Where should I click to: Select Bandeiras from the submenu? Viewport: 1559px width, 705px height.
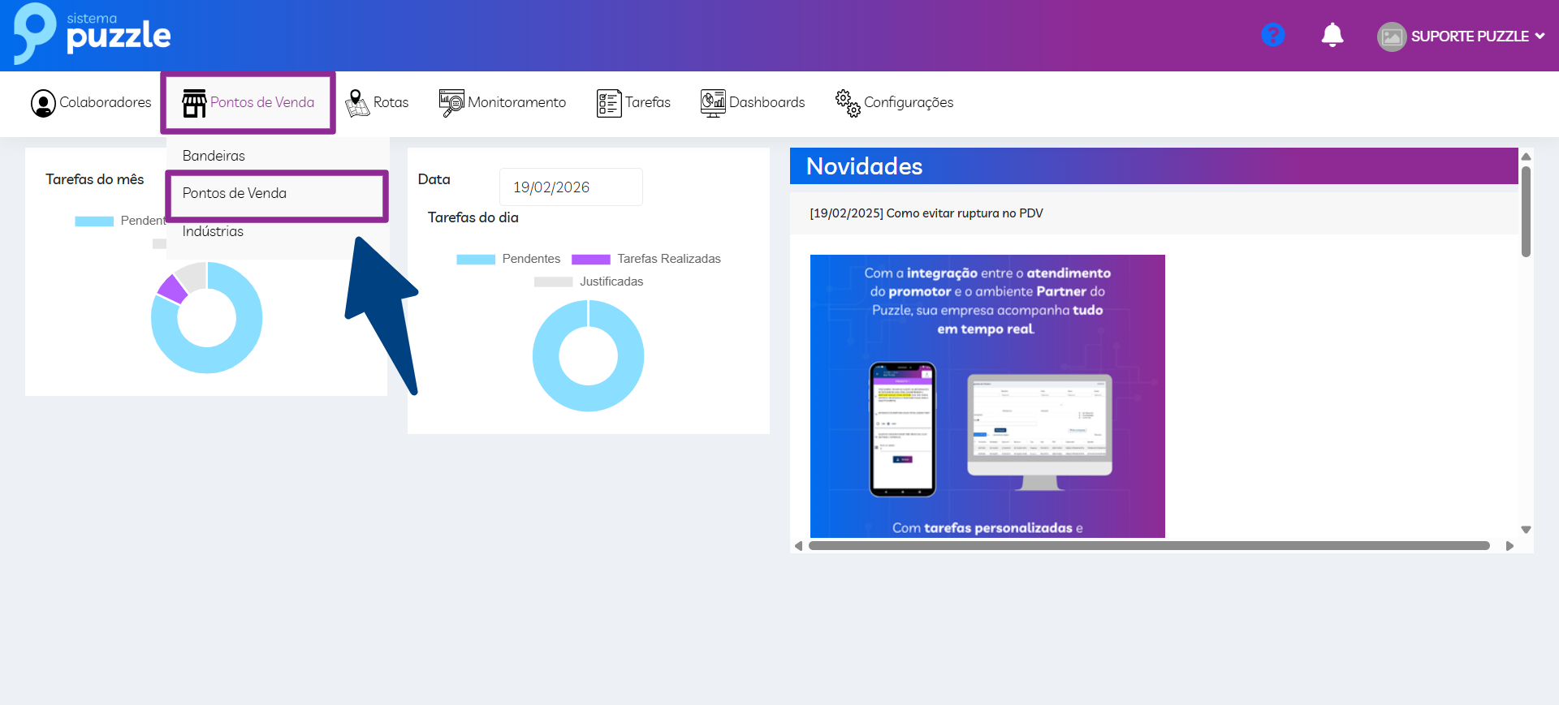point(214,156)
